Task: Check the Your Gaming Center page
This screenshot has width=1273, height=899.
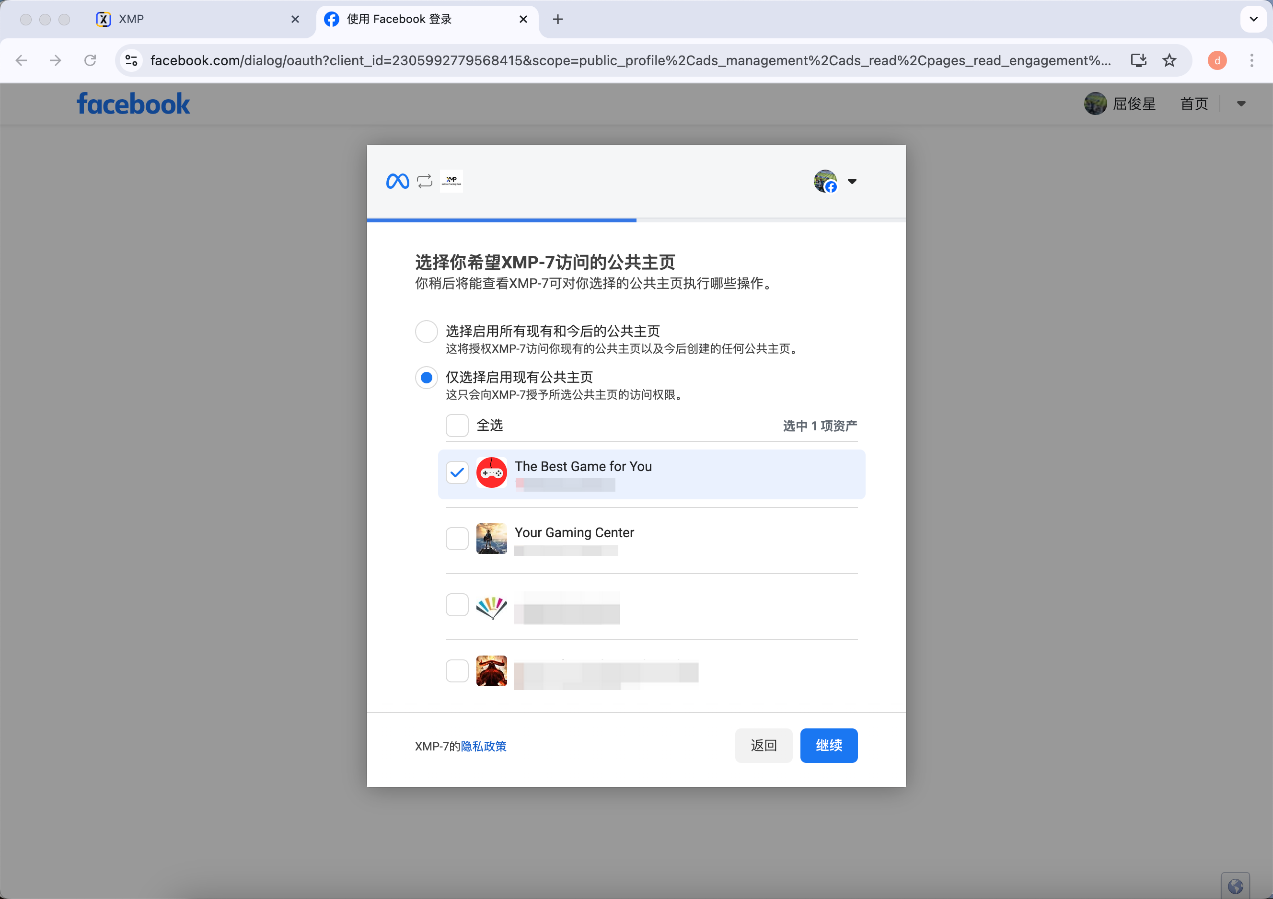Action: point(457,539)
